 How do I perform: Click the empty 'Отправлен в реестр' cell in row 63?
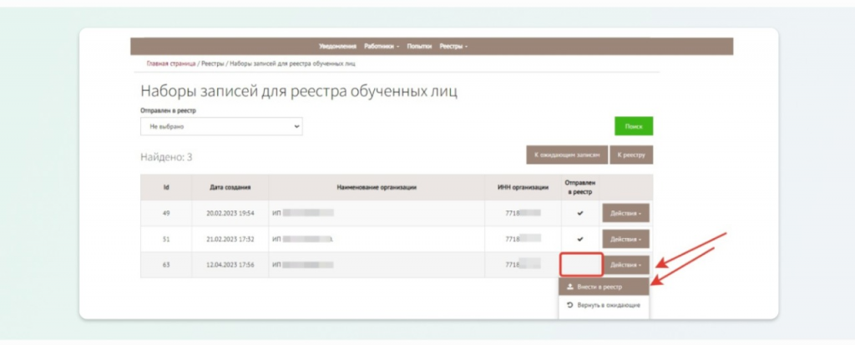(x=580, y=265)
